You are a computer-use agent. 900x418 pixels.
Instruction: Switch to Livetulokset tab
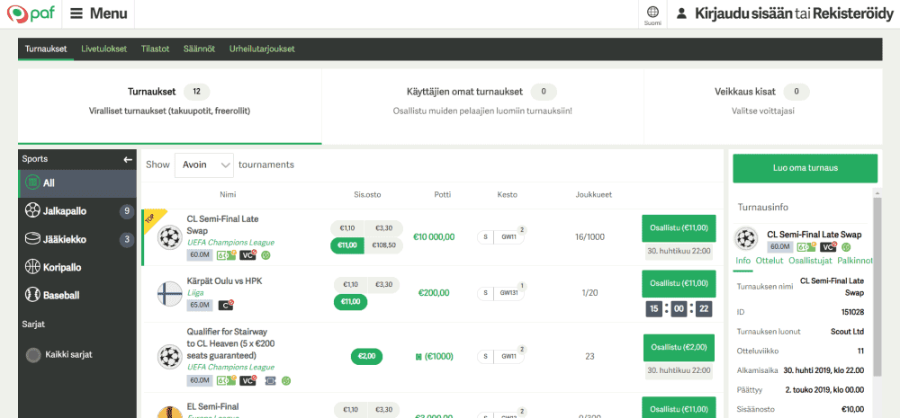(103, 49)
